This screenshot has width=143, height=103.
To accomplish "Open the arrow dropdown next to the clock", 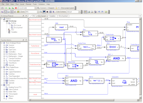I will [59, 8].
